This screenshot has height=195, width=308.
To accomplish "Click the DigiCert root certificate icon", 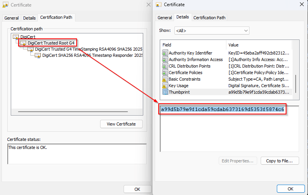I will [16, 37].
